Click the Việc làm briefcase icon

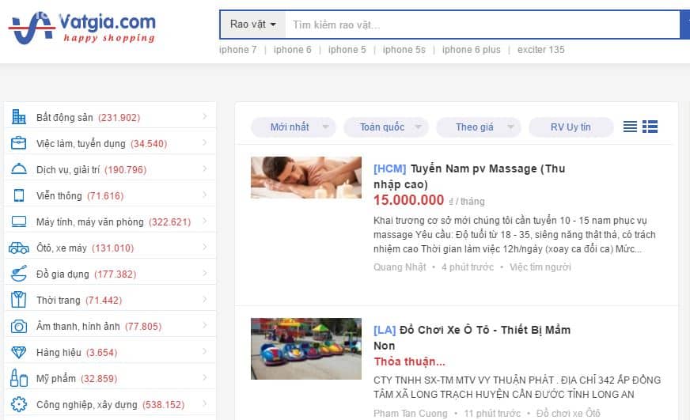pos(18,143)
